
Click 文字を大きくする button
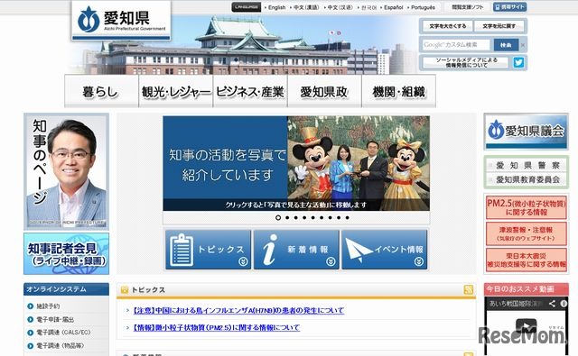tap(448, 26)
